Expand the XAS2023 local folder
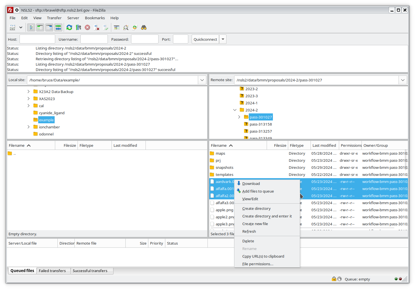Viewport: 415px width, 289px height. pos(28,99)
